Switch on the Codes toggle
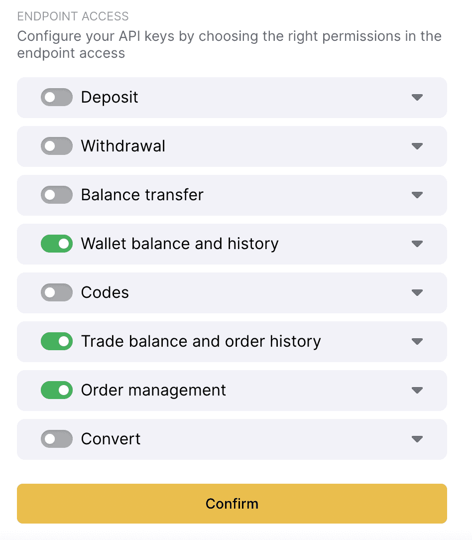472x540 pixels. [x=56, y=292]
